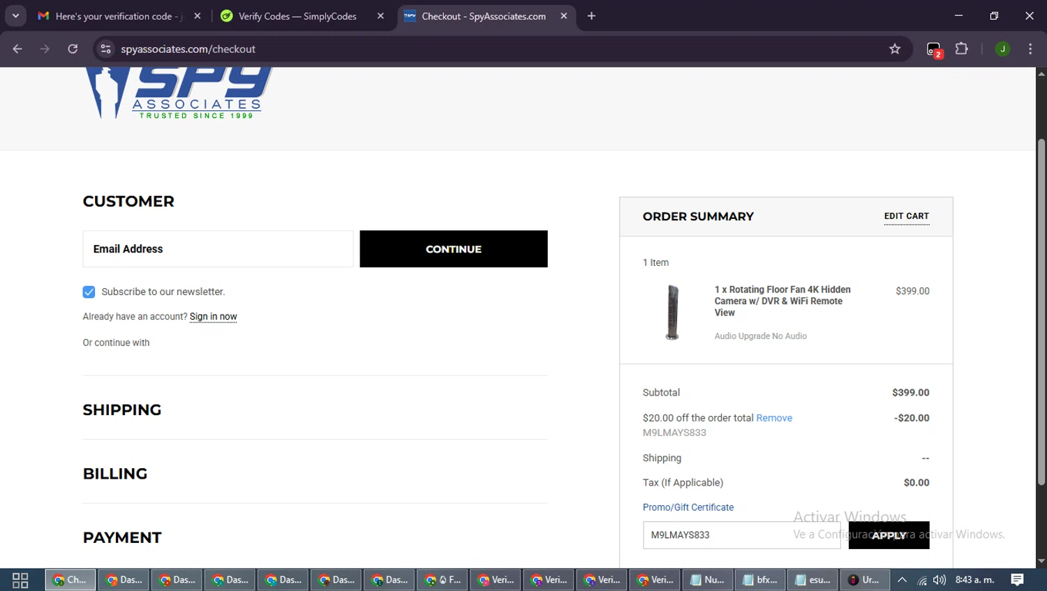The width and height of the screenshot is (1047, 591).
Task: Open Windows Task View icon
Action: 20,580
